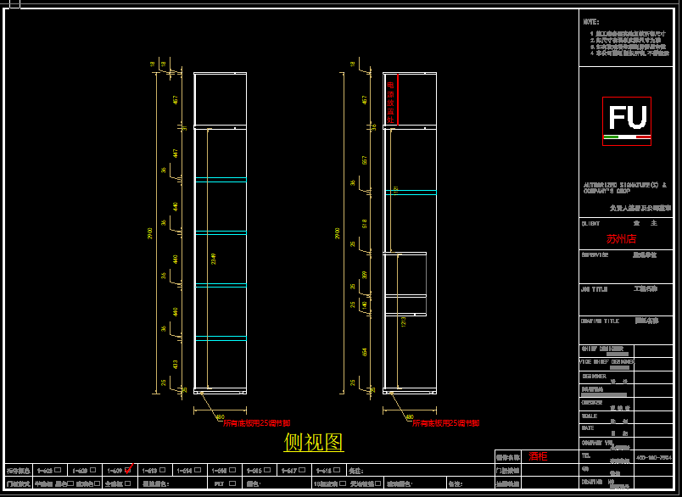Viewport: 682px width, 497px height.
Task: Select the red-checked color option checkbox
Action: point(127,470)
